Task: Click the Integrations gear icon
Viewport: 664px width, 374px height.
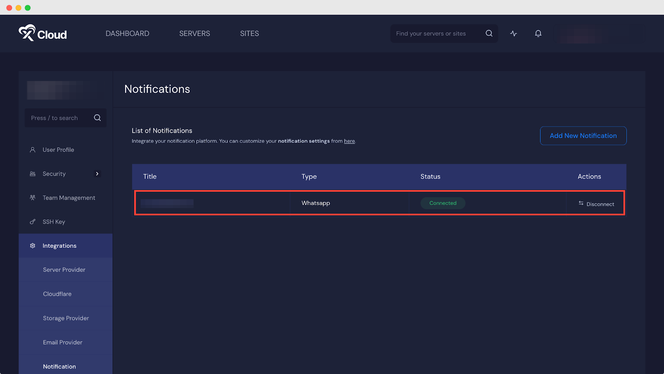Action: 33,246
